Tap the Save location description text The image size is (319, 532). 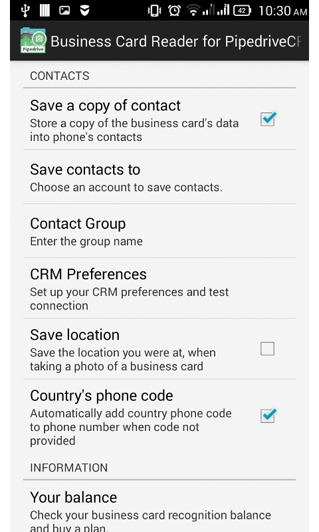click(x=123, y=360)
